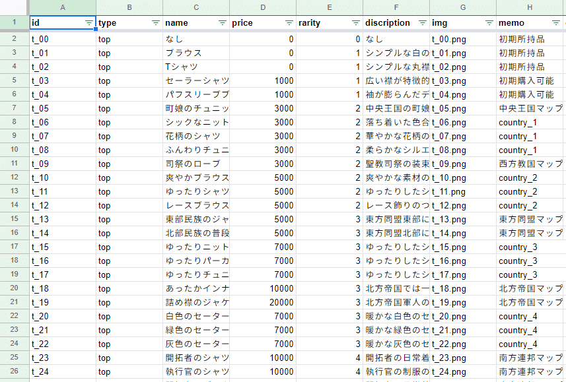566x382 pixels.
Task: Click memo cell 西方教国マップ
Action: [530, 164]
